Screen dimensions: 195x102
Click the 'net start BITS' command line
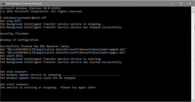tap(11, 56)
